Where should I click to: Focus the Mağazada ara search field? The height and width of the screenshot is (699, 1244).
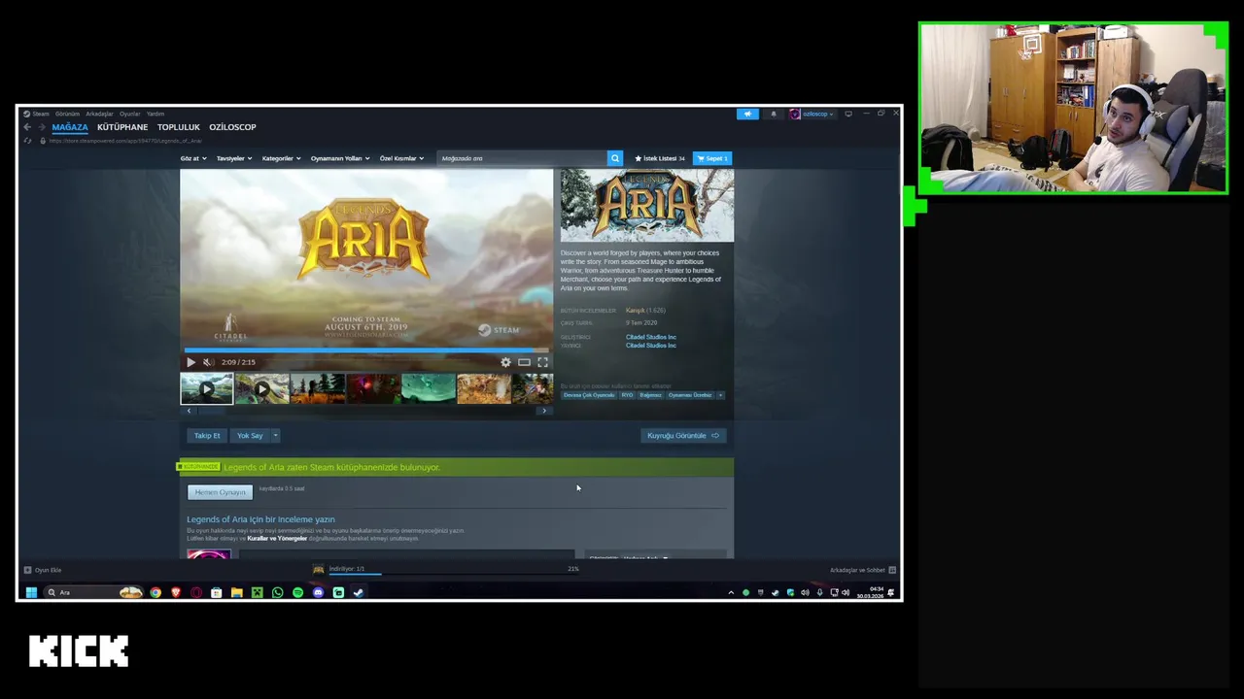[522, 158]
